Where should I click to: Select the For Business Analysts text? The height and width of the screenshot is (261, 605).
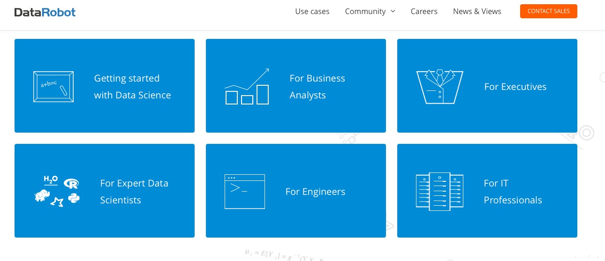pyautogui.click(x=317, y=87)
